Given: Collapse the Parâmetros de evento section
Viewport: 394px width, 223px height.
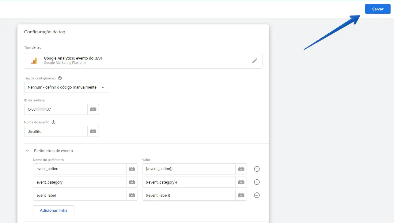Looking at the screenshot, I should click(x=28, y=151).
